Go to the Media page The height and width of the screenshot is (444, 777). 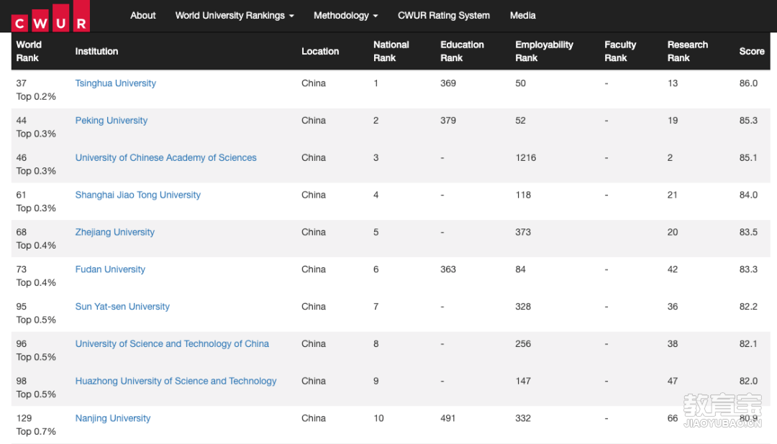pos(523,15)
